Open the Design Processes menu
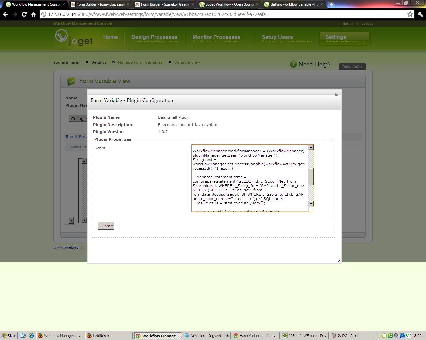 coord(155,39)
